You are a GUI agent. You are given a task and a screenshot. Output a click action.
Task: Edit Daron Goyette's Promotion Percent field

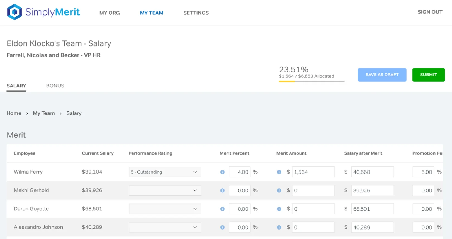click(x=423, y=209)
